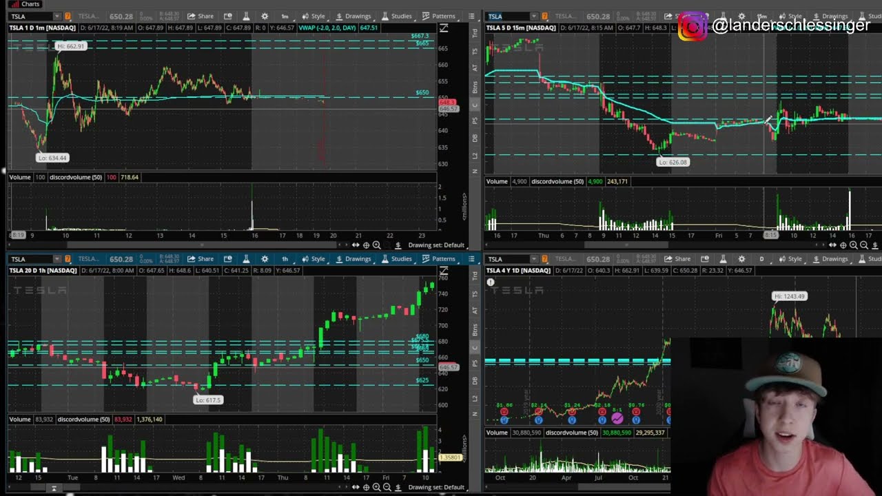Click the collapse-chart icon beside the 1m chart header
The image size is (882, 496).
pos(444,28)
